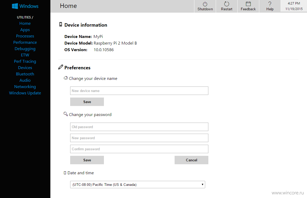Click the Preferences pencil icon
The width and height of the screenshot is (307, 198).
click(61, 67)
